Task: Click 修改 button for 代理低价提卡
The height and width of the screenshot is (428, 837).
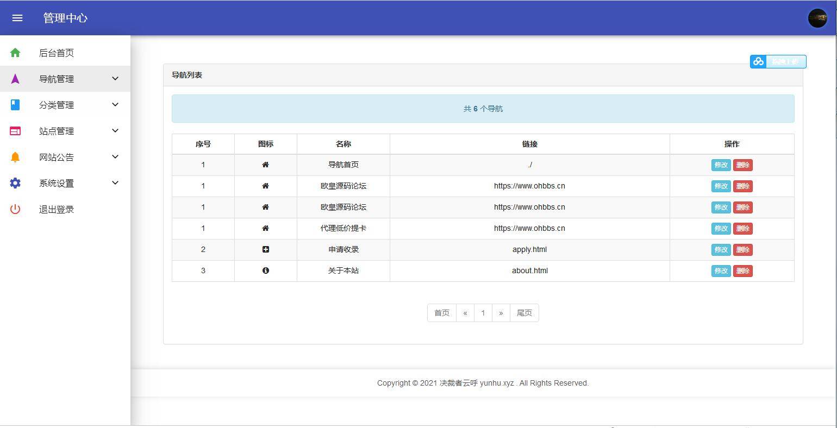Action: pyautogui.click(x=721, y=229)
